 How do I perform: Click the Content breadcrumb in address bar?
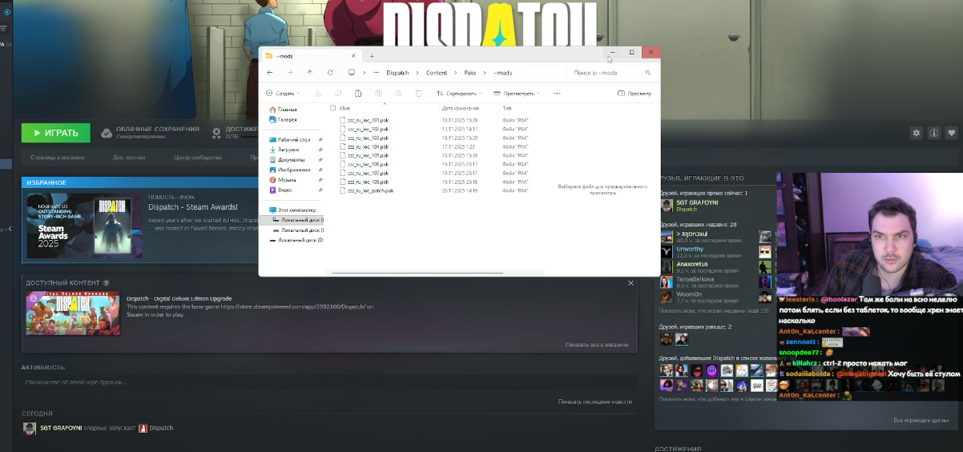(437, 73)
